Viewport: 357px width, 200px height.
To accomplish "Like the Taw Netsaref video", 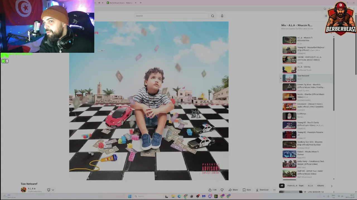I will pyautogui.click(x=210, y=190).
